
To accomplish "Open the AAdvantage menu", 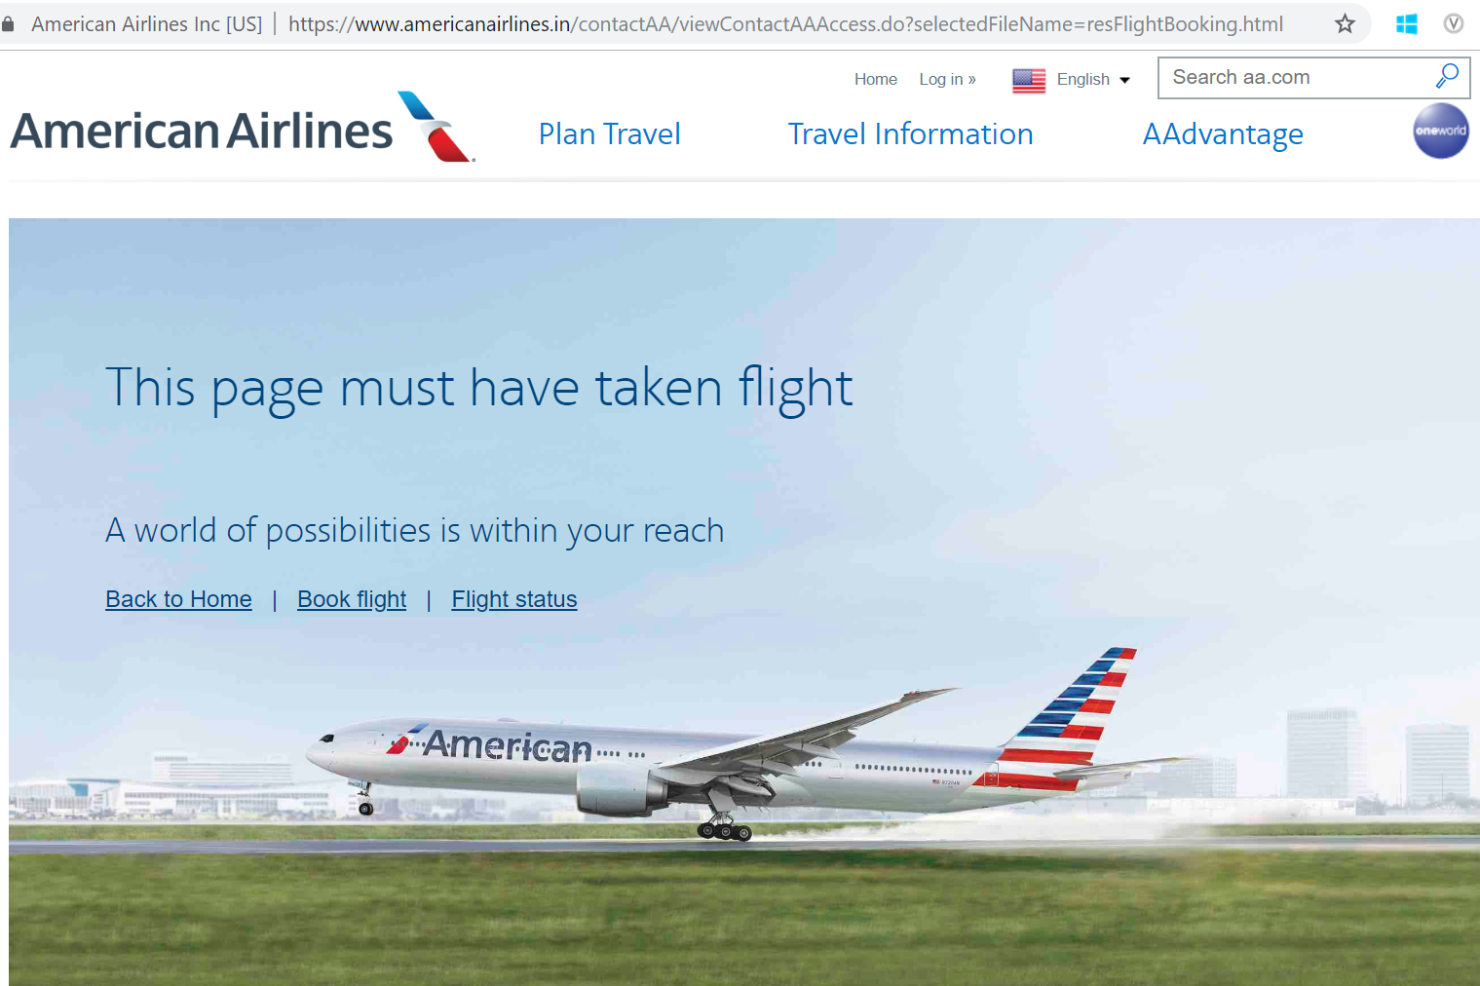I will click(1223, 134).
